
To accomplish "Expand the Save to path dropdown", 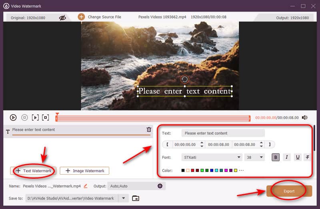I will click(x=124, y=198).
